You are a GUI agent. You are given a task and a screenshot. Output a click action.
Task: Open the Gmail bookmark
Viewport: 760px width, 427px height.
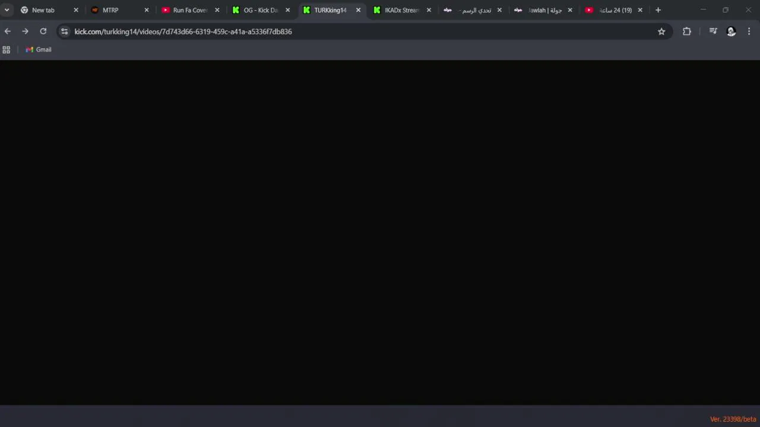click(39, 50)
